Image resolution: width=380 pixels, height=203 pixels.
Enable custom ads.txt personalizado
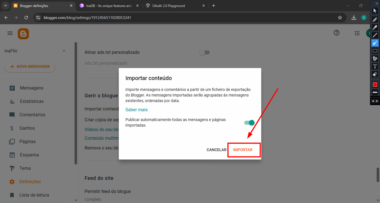[x=204, y=52]
